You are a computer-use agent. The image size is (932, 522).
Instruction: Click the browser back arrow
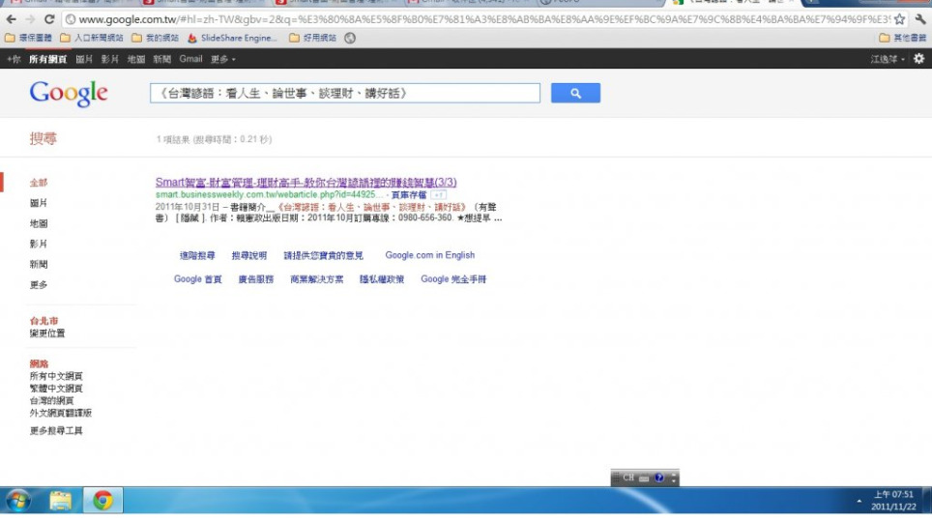point(12,19)
